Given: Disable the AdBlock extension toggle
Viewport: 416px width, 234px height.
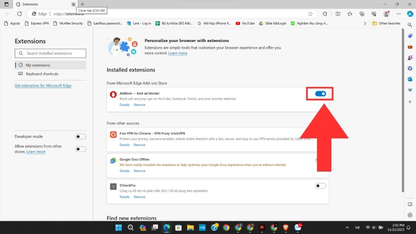Looking at the screenshot, I should (320, 94).
